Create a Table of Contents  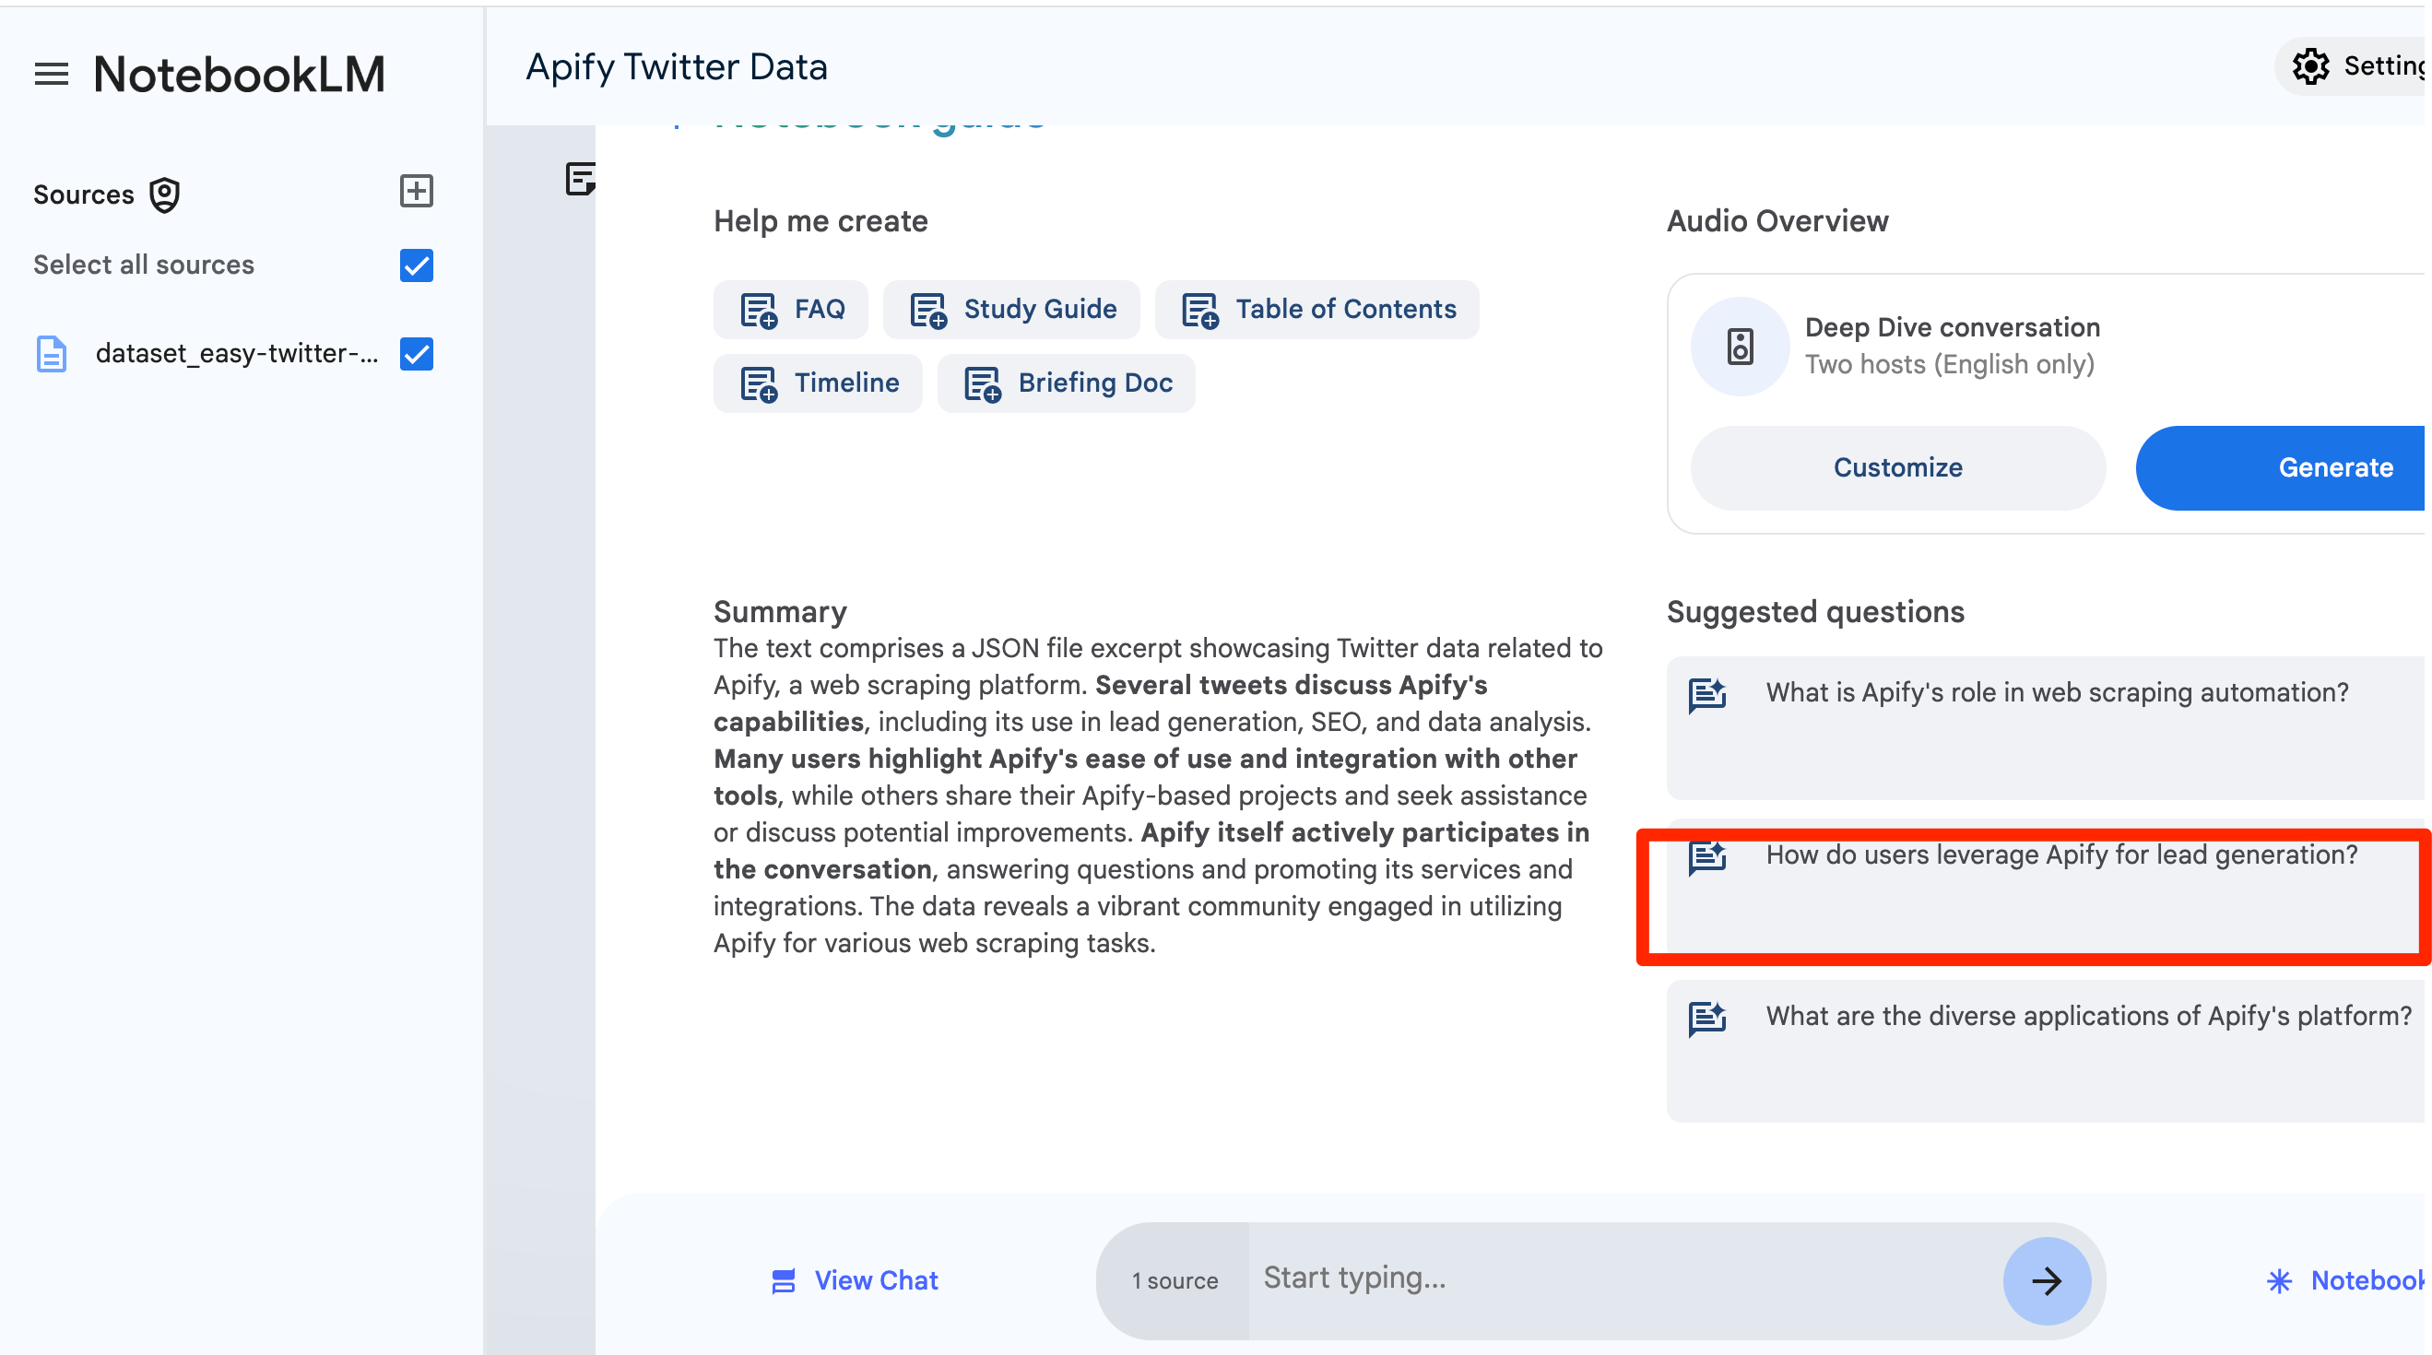click(x=1318, y=310)
